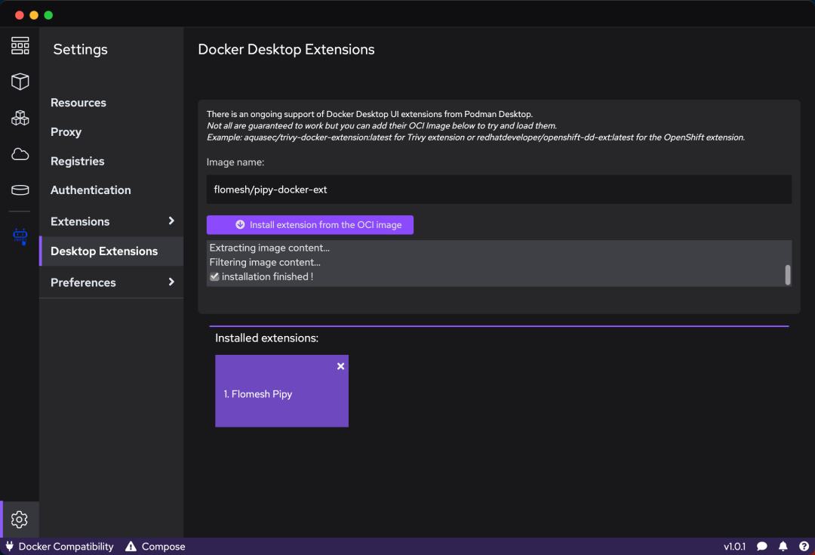Open the feedback chat bubble icon
Viewport: 815px width, 555px height.
[762, 546]
